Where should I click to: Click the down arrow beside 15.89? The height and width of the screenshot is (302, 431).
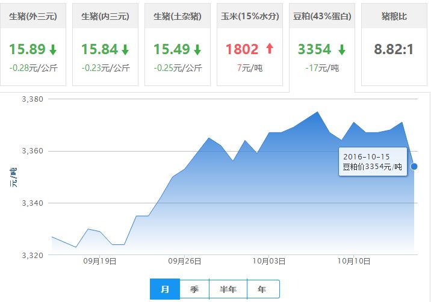[53, 50]
